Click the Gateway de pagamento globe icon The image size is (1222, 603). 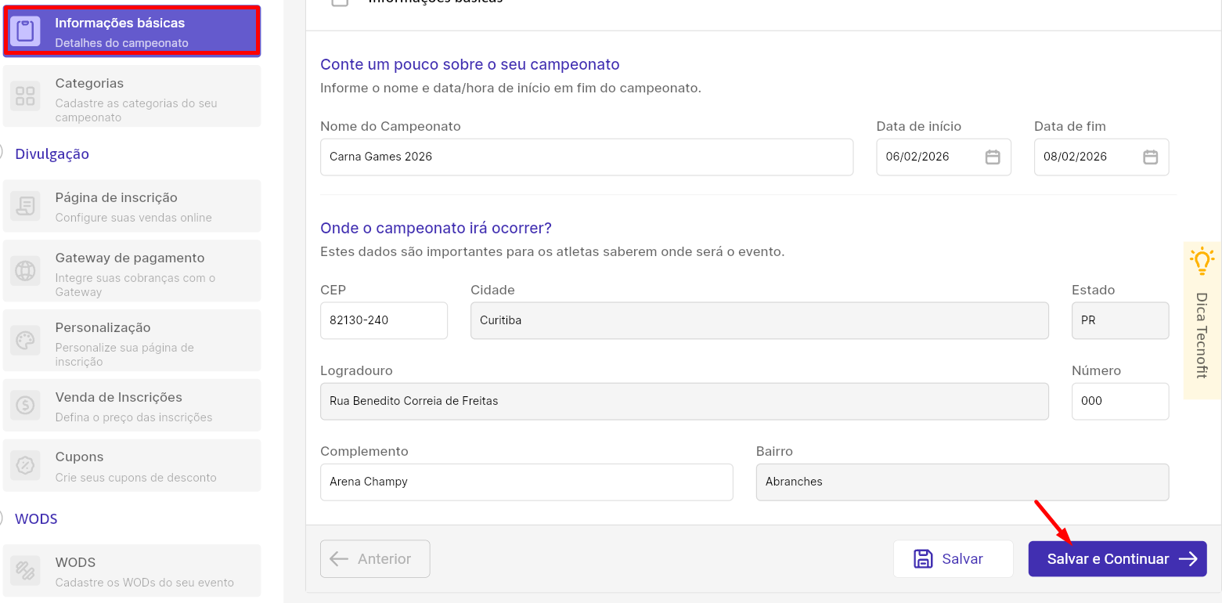[25, 271]
